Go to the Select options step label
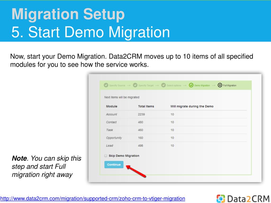Viewport: 271px width, 203px height. (x=174, y=85)
